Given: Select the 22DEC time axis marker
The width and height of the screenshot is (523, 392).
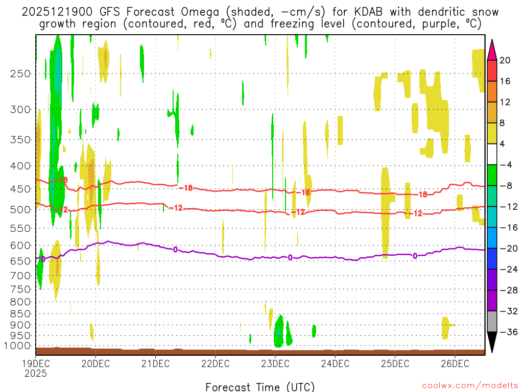Looking at the screenshot, I should pos(215,364).
